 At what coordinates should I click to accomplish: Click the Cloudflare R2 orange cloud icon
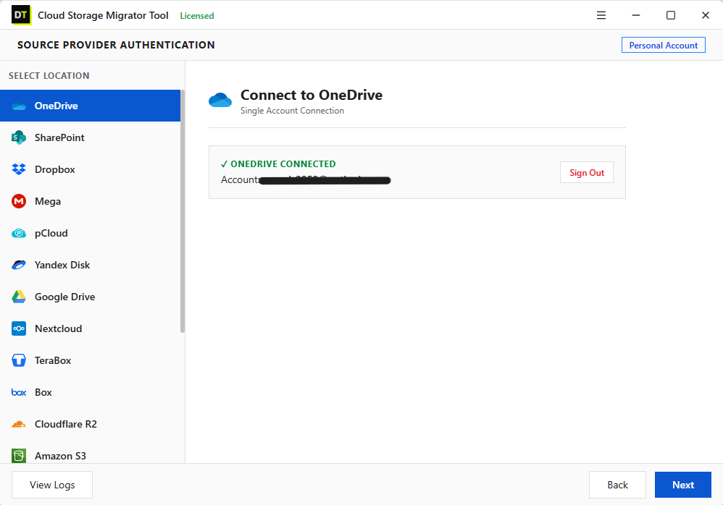(x=19, y=425)
